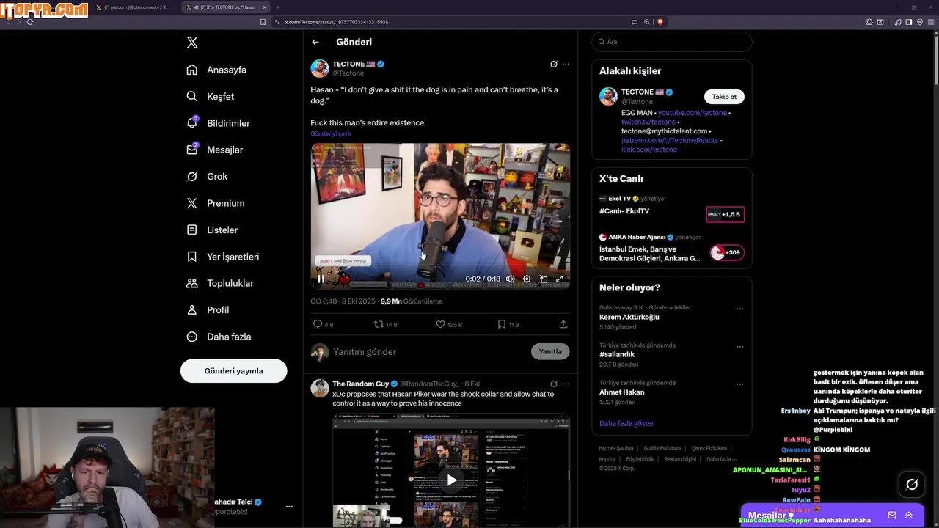Open video settings gear
This screenshot has width=939, height=528.
527,279
